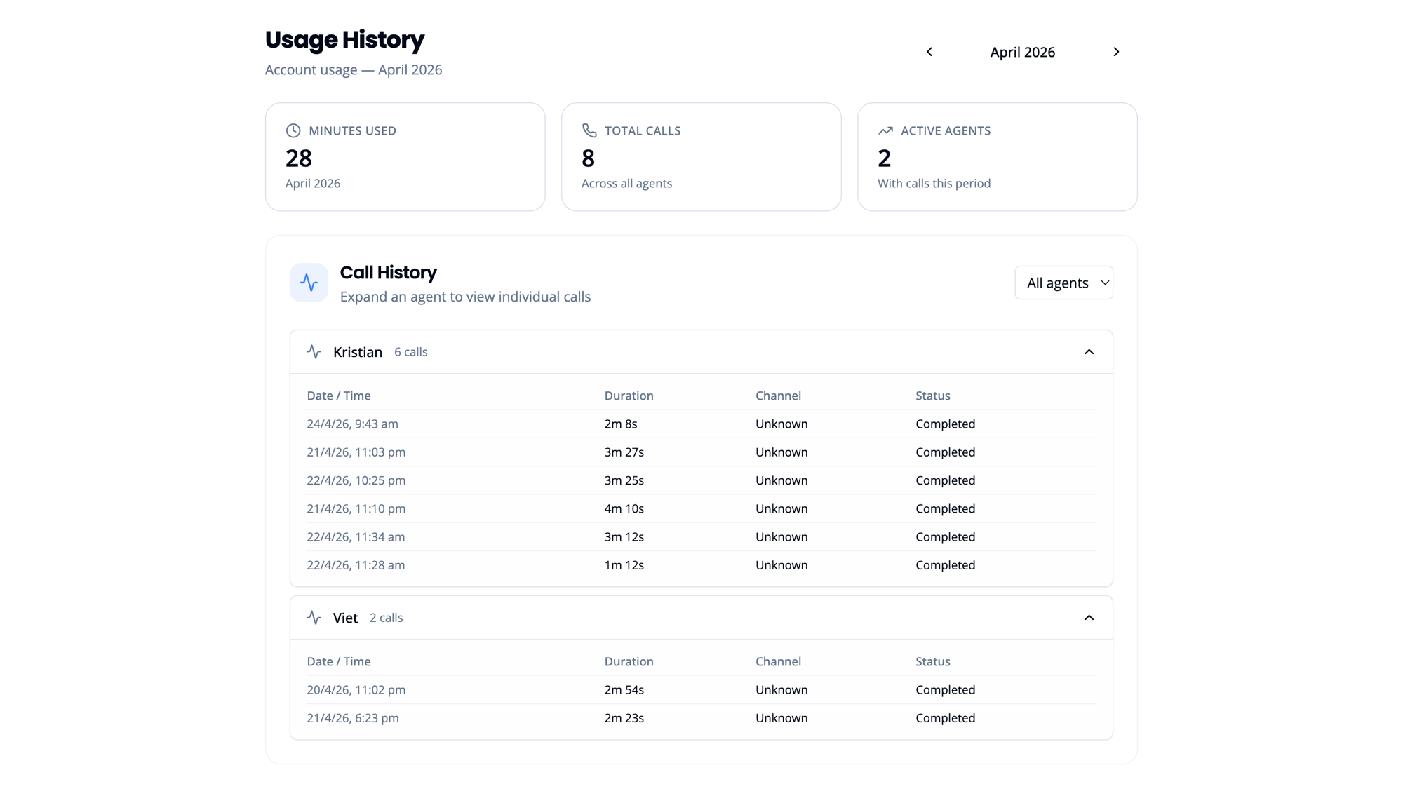
Task: Click the activity icon beside Viet
Action: point(314,617)
